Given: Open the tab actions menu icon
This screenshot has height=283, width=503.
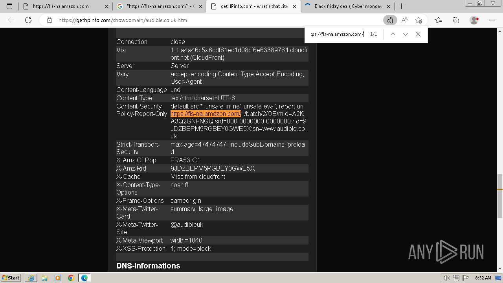Looking at the screenshot, I should click(x=9, y=6).
